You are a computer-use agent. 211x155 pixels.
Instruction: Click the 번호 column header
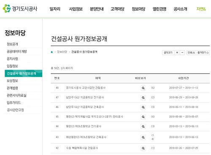point(57,78)
